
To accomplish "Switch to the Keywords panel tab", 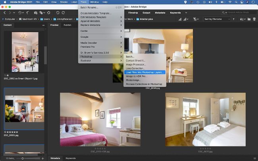I will pyautogui.click(x=70, y=158).
